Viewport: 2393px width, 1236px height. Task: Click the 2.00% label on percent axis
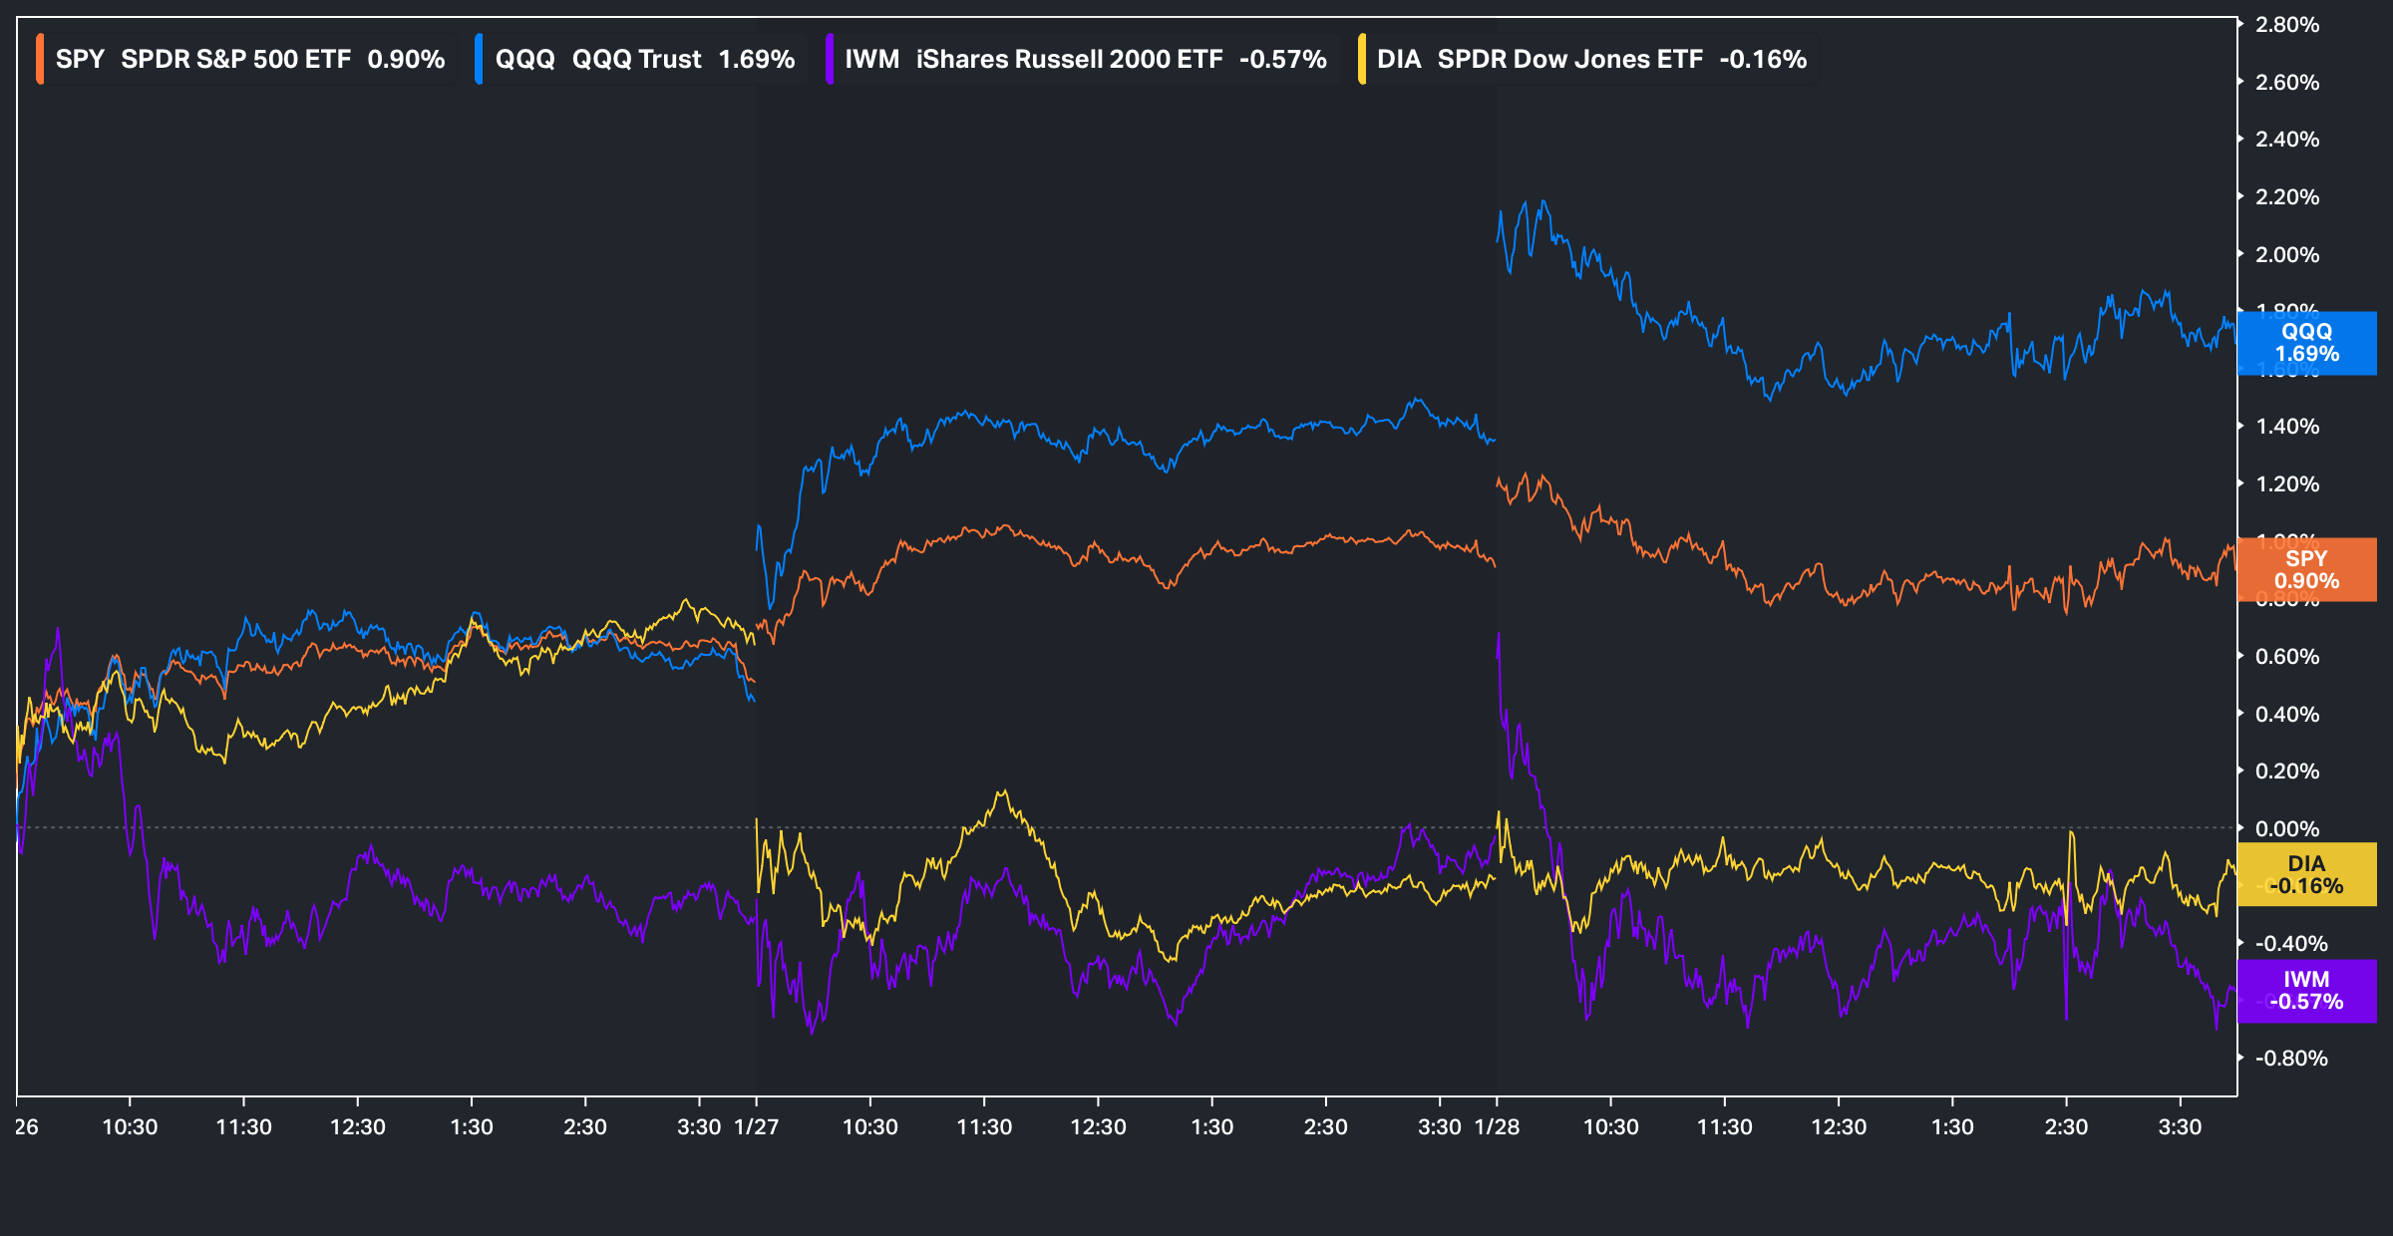pyautogui.click(x=2286, y=255)
